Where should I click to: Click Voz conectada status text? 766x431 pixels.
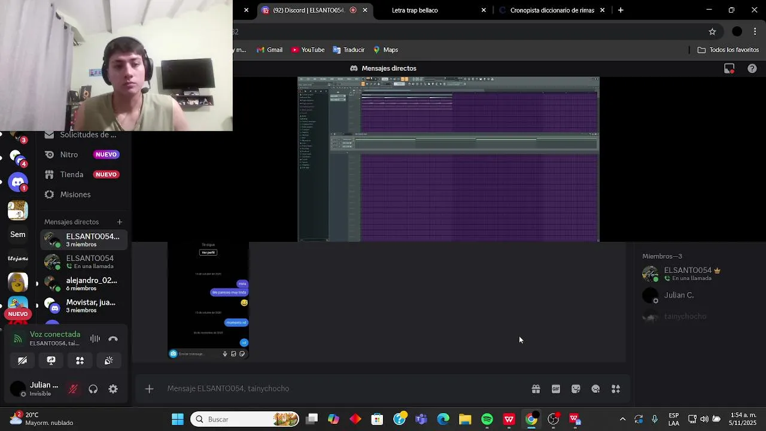point(55,334)
